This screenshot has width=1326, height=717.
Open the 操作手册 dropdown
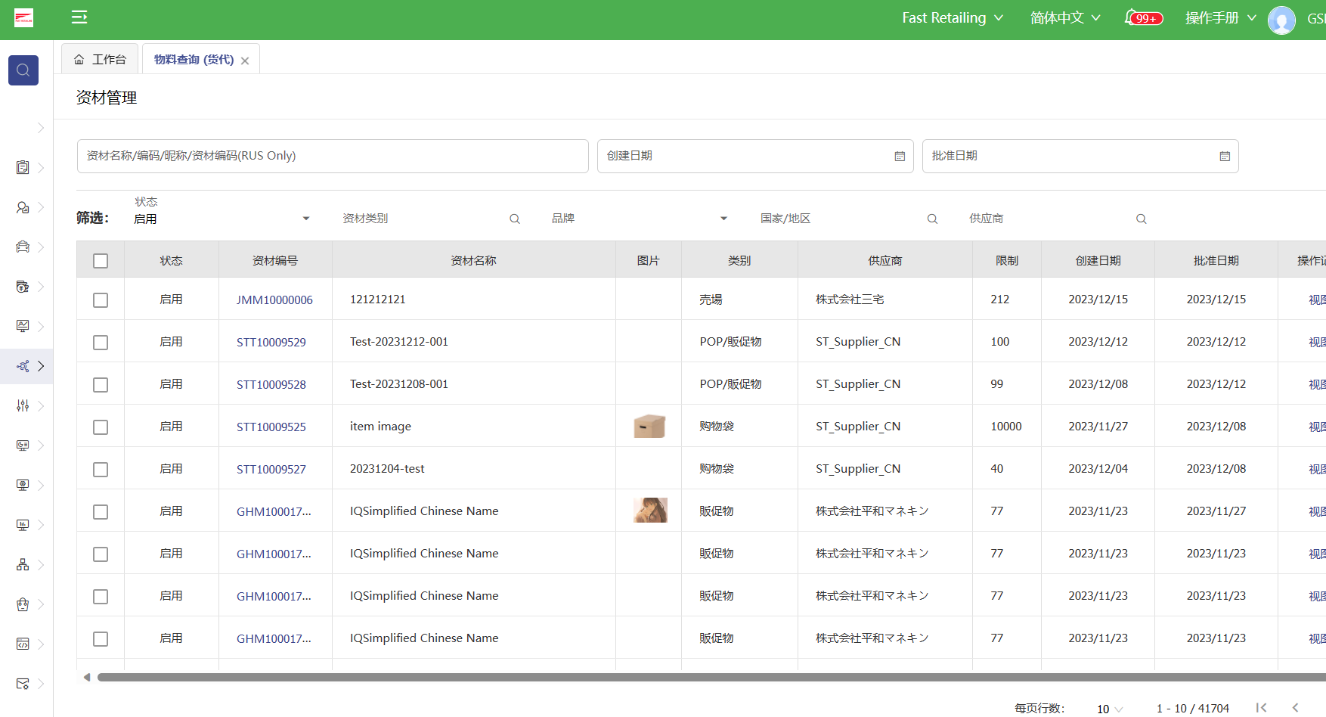tap(1220, 17)
